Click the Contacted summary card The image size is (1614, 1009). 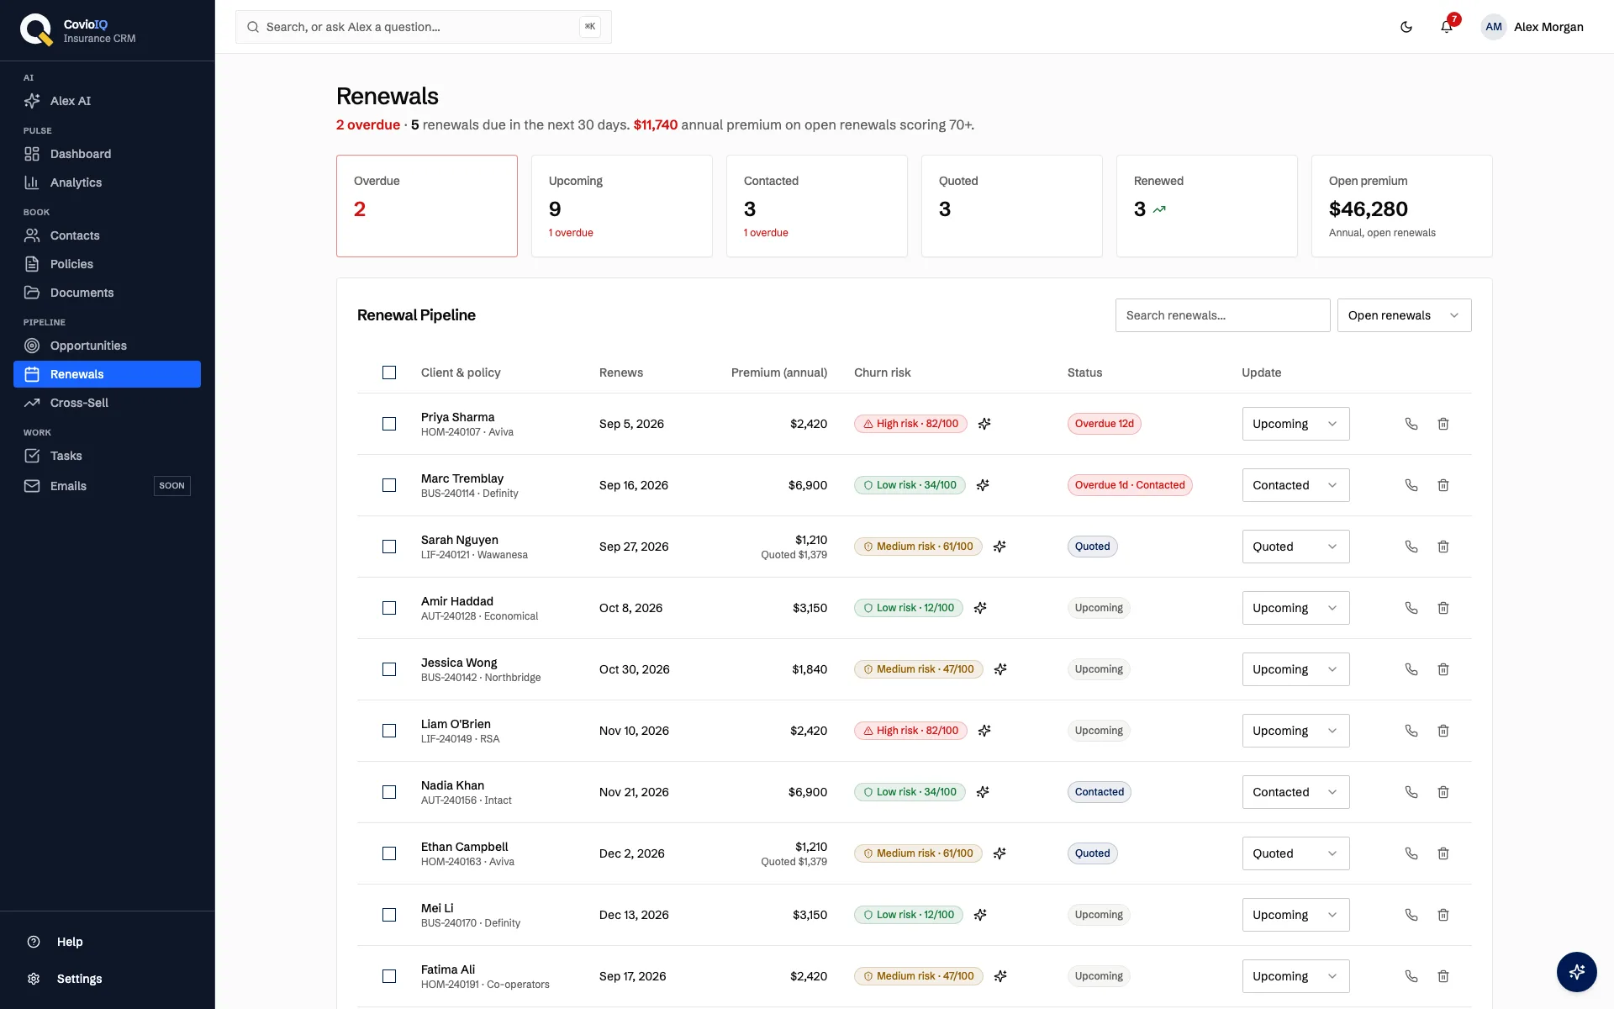[817, 206]
